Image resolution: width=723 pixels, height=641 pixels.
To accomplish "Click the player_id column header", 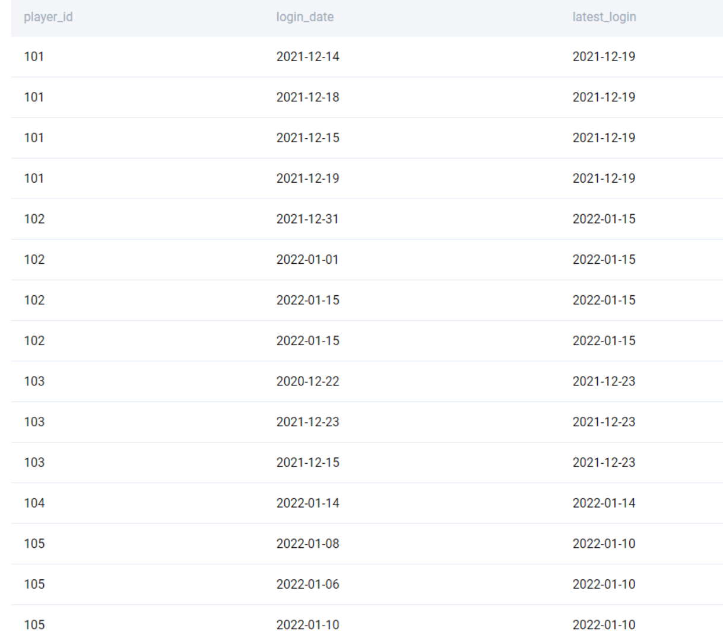I will point(48,17).
